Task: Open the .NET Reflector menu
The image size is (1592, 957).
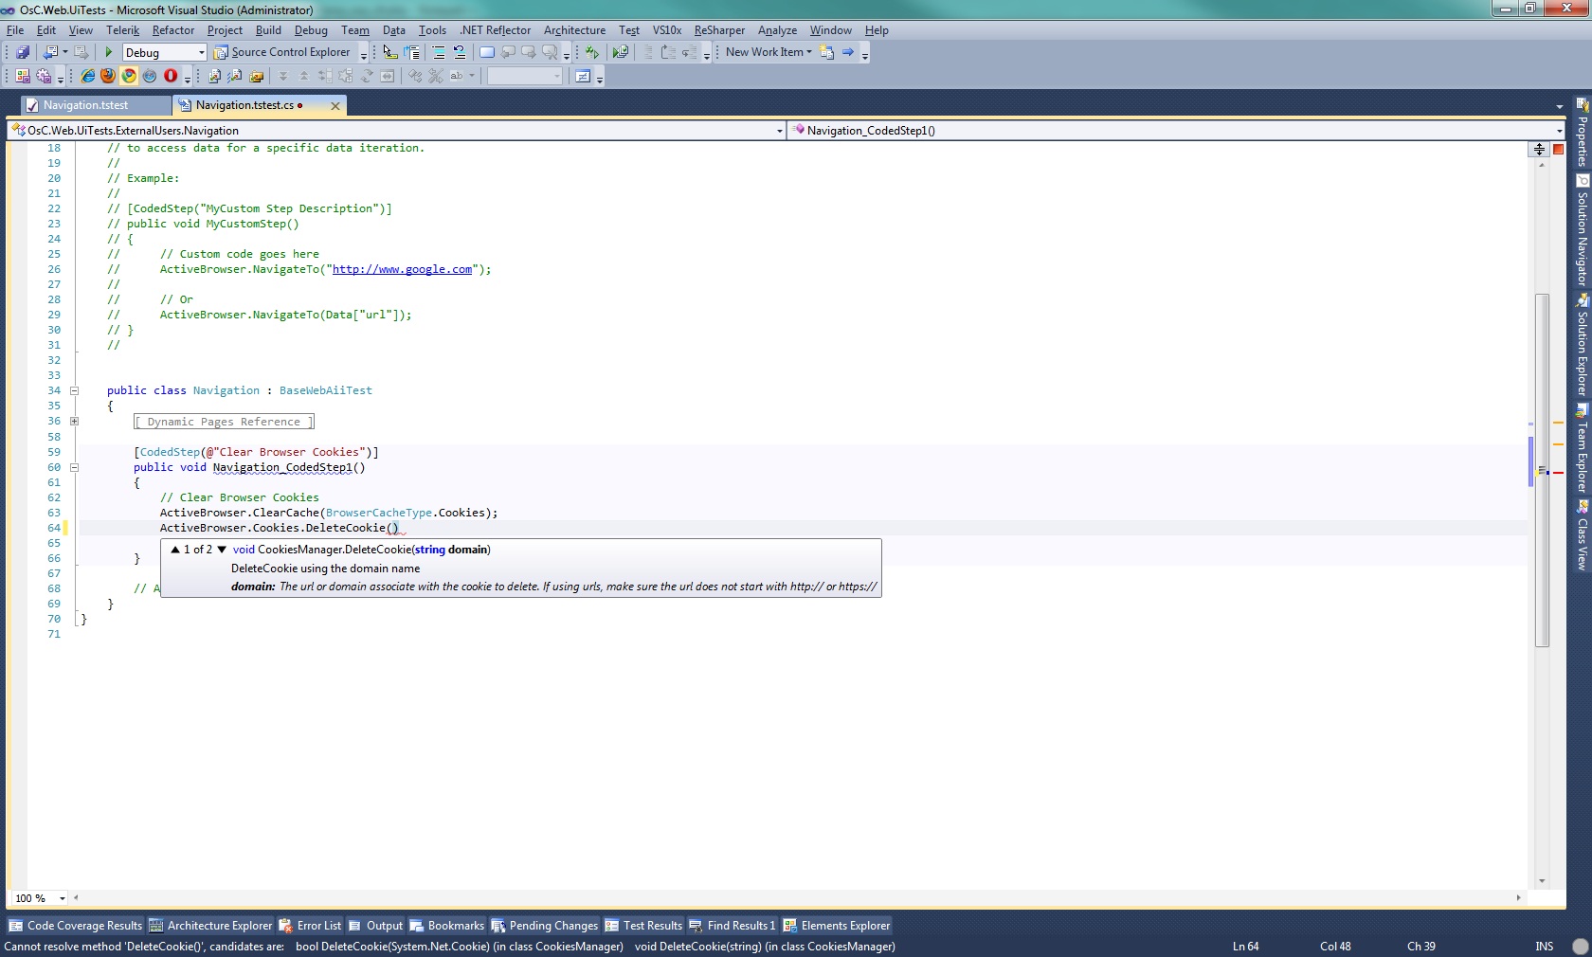Action: click(496, 30)
